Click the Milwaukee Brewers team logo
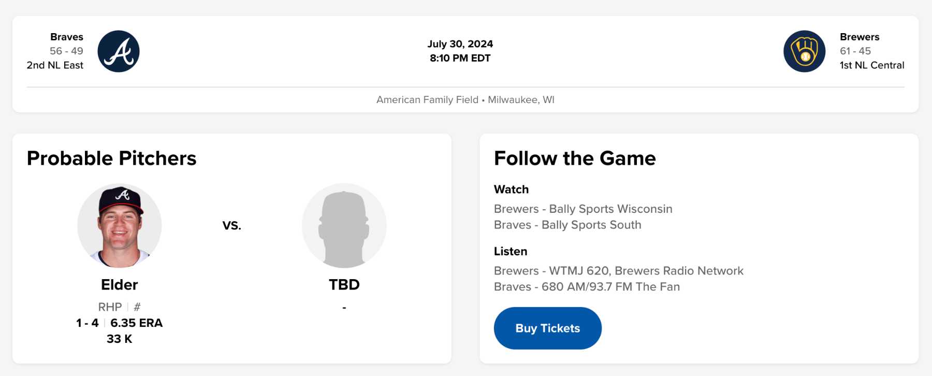 804,51
